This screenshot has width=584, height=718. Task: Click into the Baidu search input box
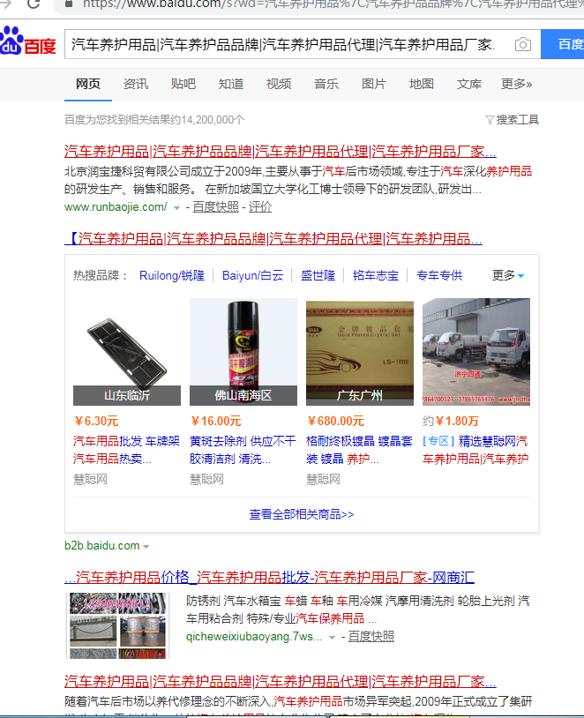282,44
